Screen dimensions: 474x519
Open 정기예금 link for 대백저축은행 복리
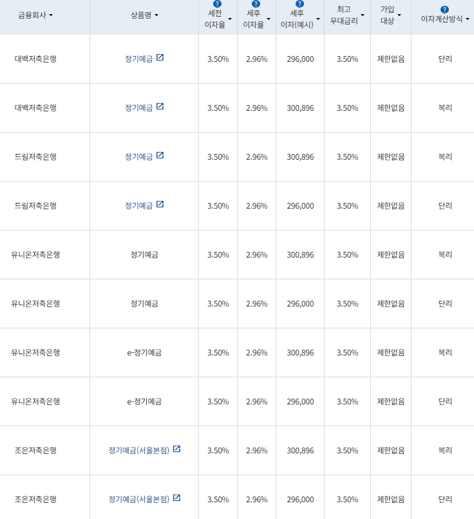138,108
